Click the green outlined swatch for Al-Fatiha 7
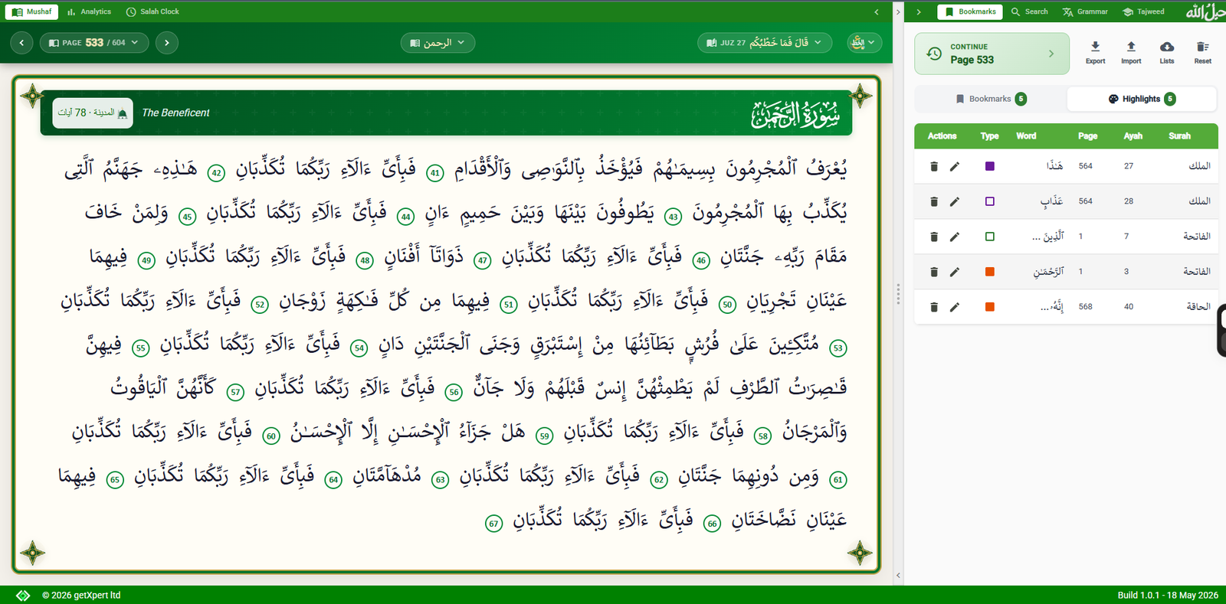 [x=989, y=237]
